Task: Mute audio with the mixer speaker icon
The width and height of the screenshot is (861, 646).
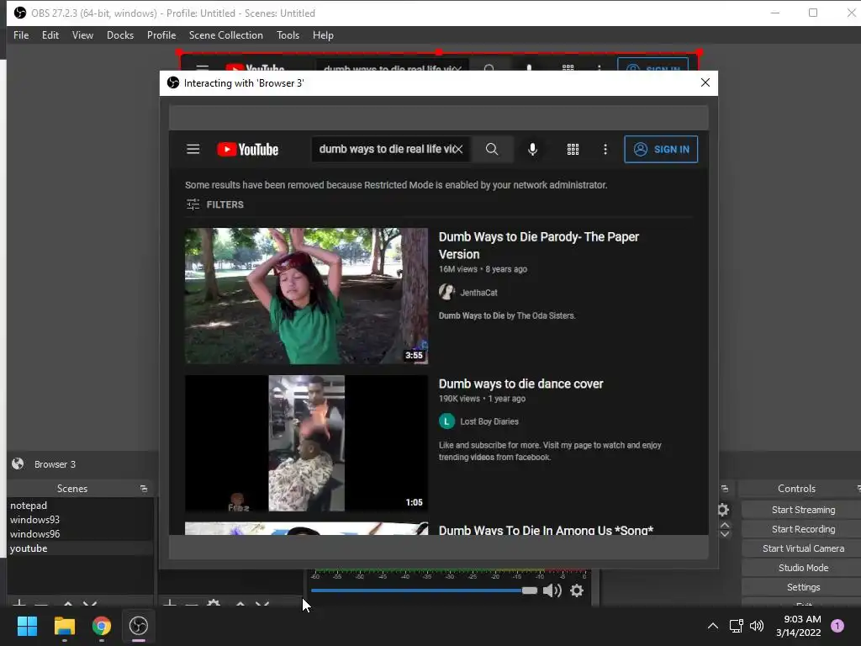Action: [x=552, y=590]
